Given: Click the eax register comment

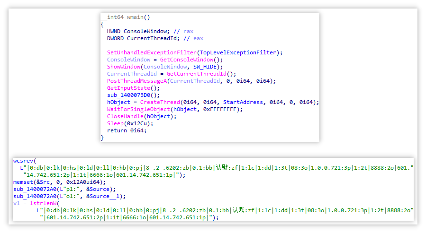Looking at the screenshot, I should 198,38.
